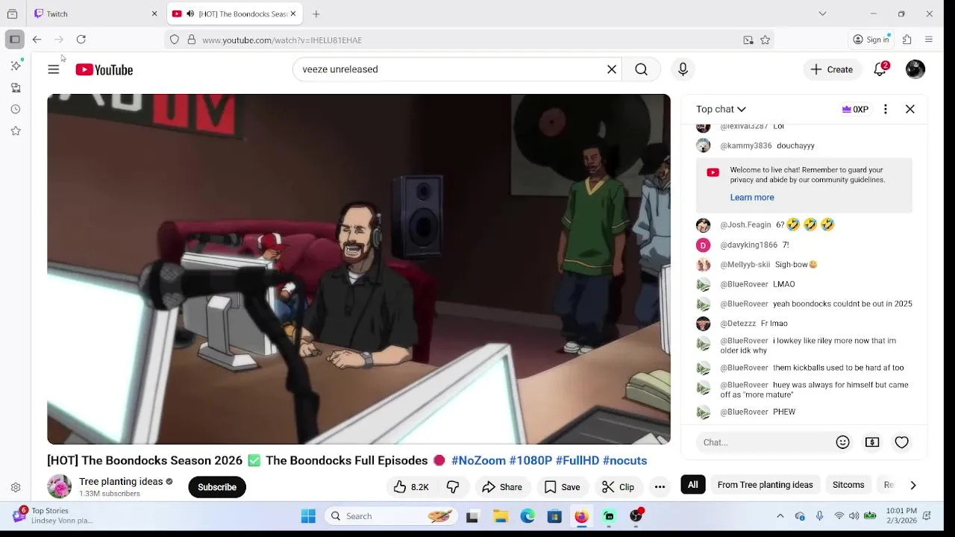Open the History sidebar clock icon

pyautogui.click(x=16, y=109)
